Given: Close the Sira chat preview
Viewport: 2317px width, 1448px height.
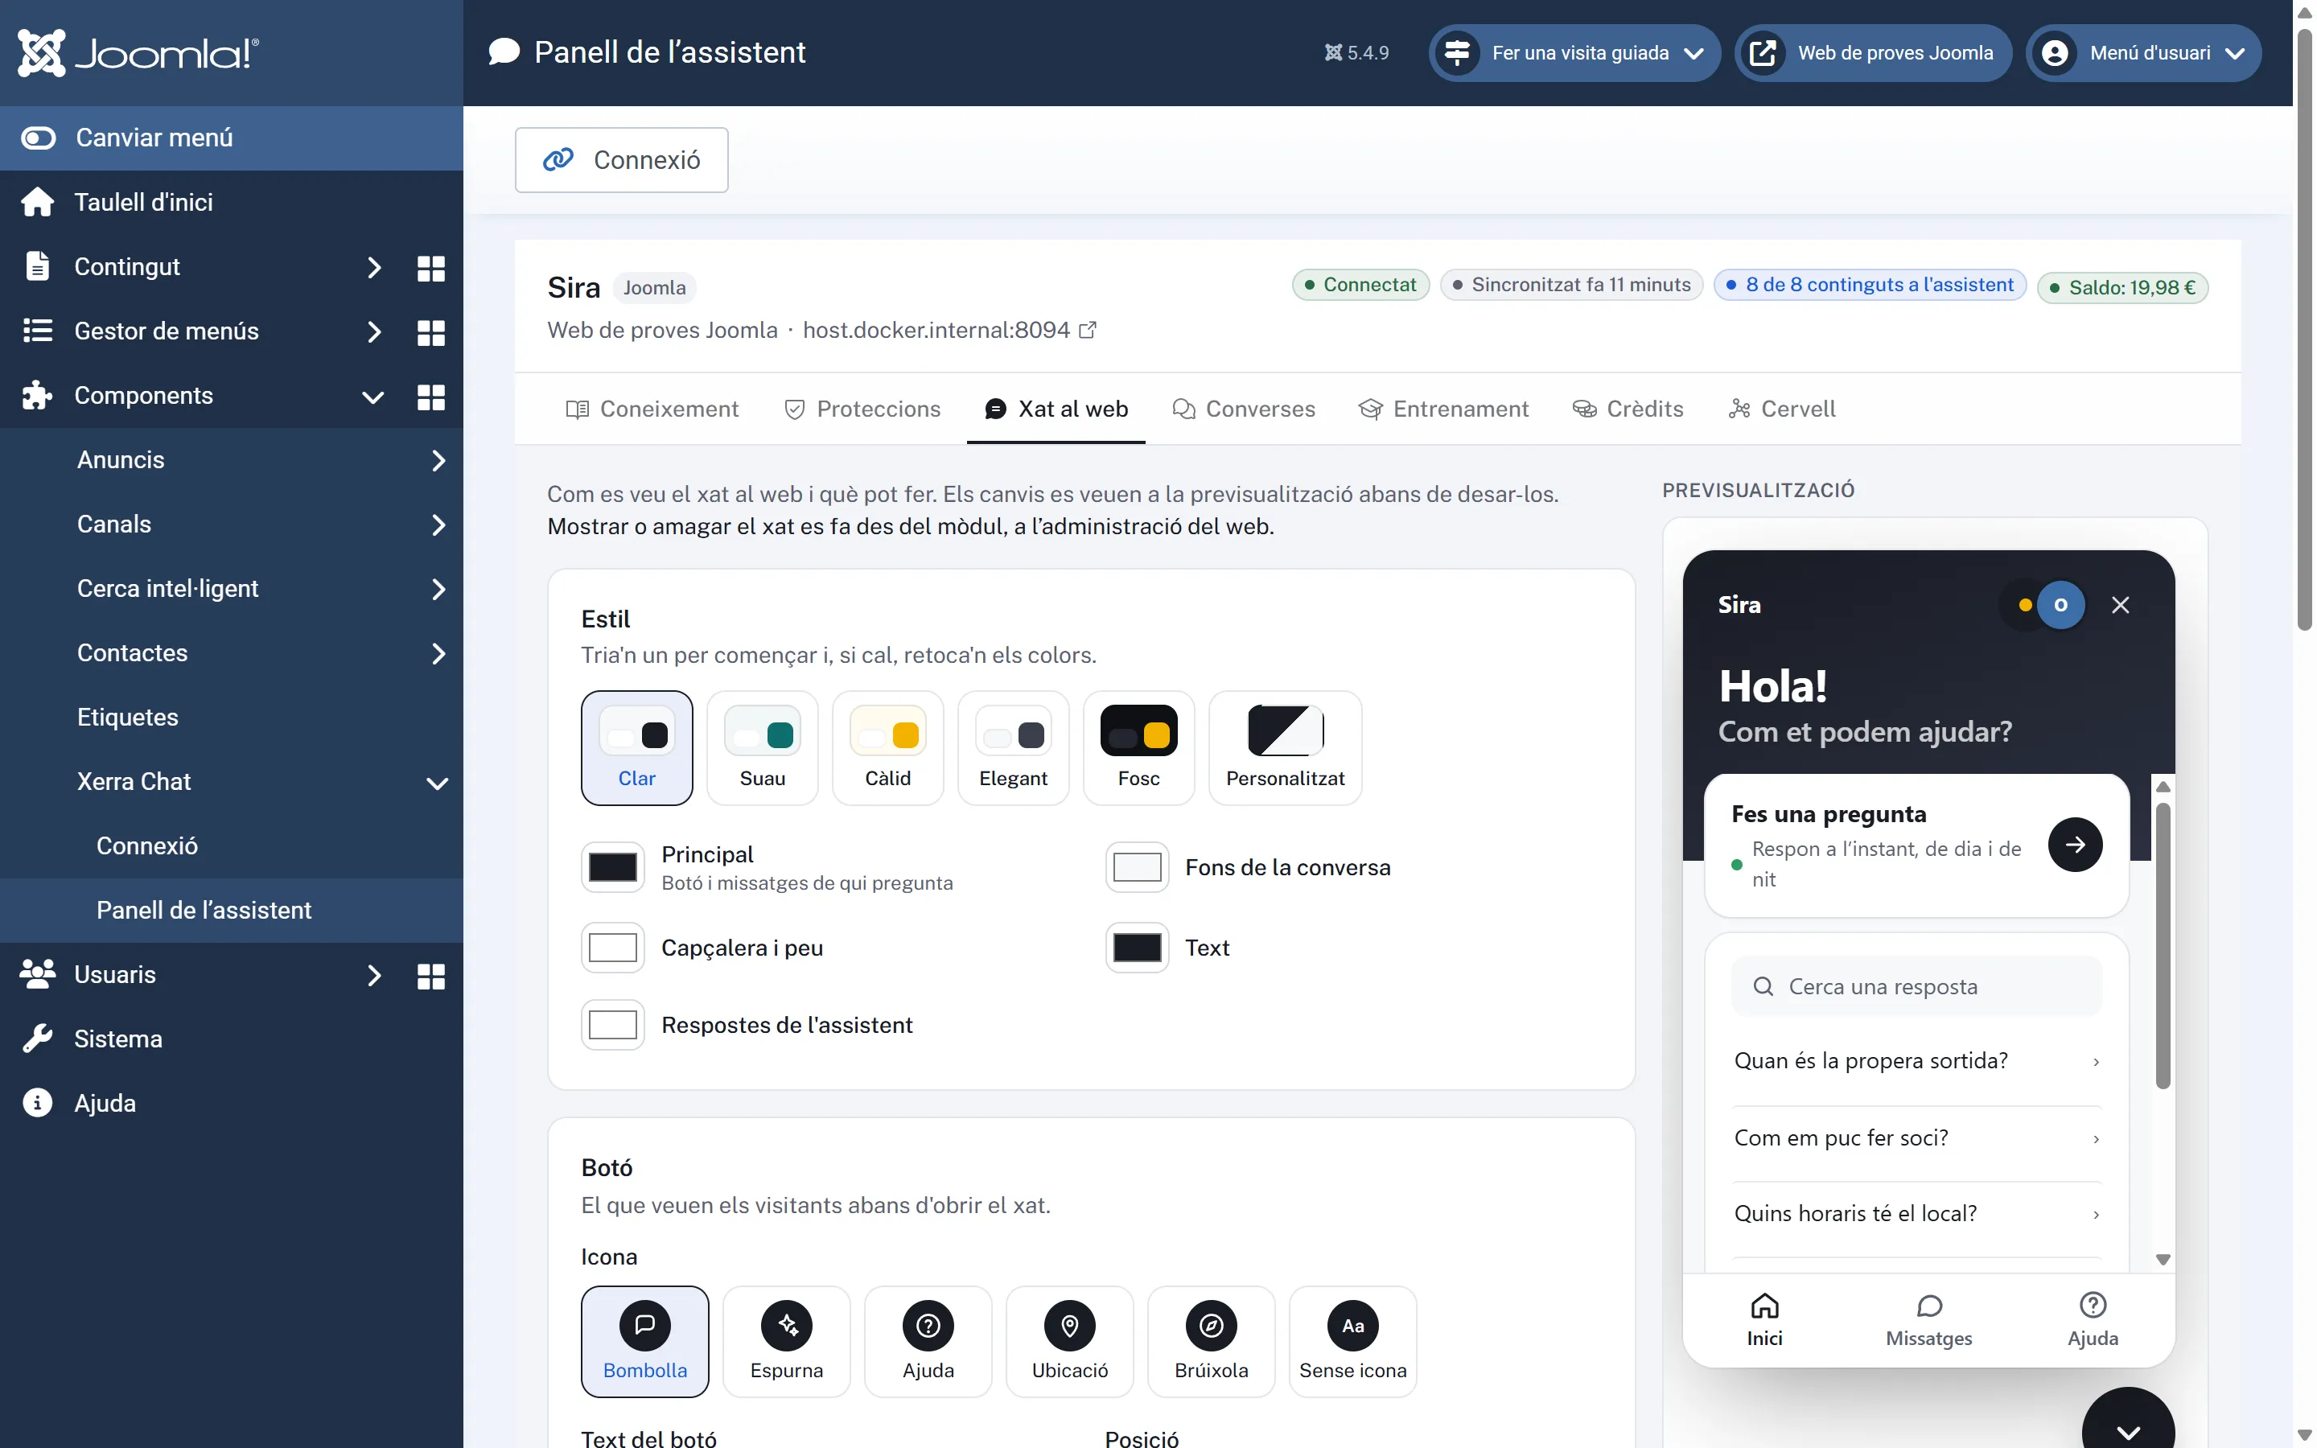Looking at the screenshot, I should tap(2121, 605).
